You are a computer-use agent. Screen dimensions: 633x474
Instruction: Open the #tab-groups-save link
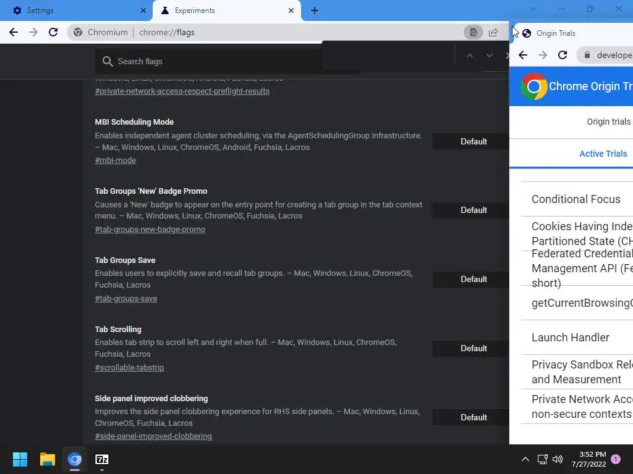tap(126, 299)
